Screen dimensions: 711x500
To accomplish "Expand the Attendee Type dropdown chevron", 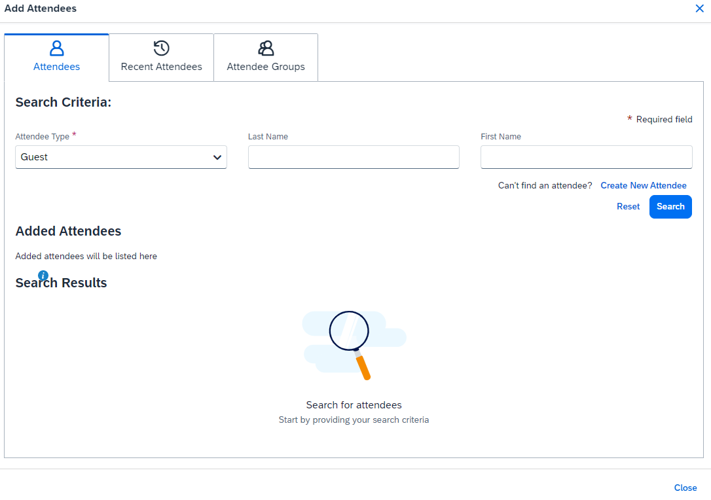I will (217, 158).
